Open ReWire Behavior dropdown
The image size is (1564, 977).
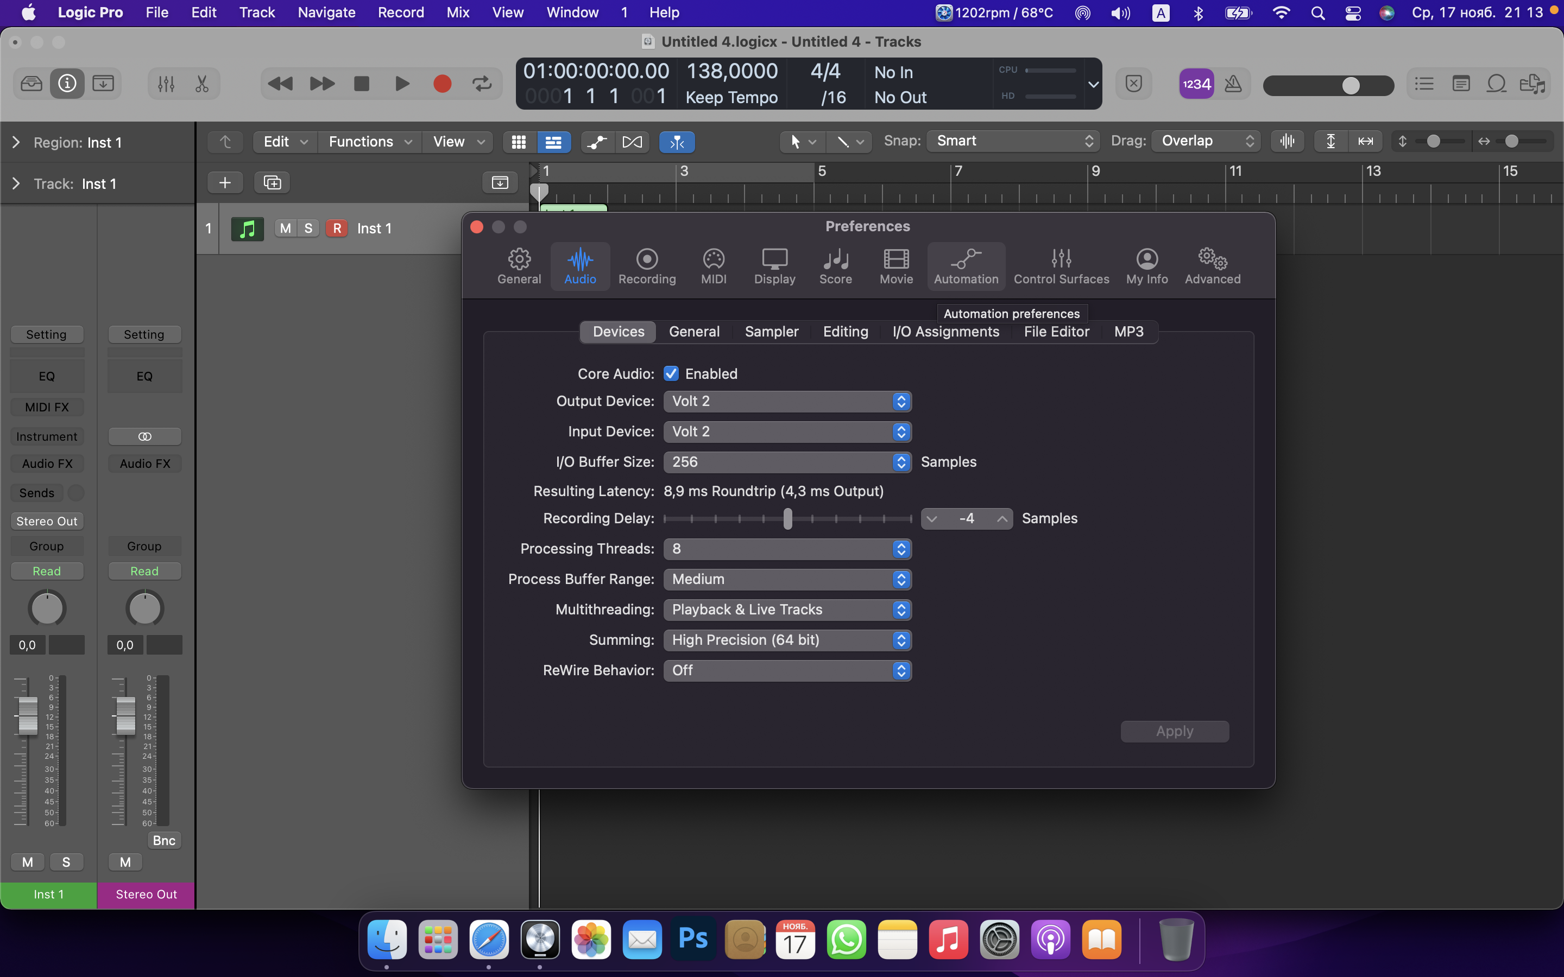pyautogui.click(x=787, y=670)
